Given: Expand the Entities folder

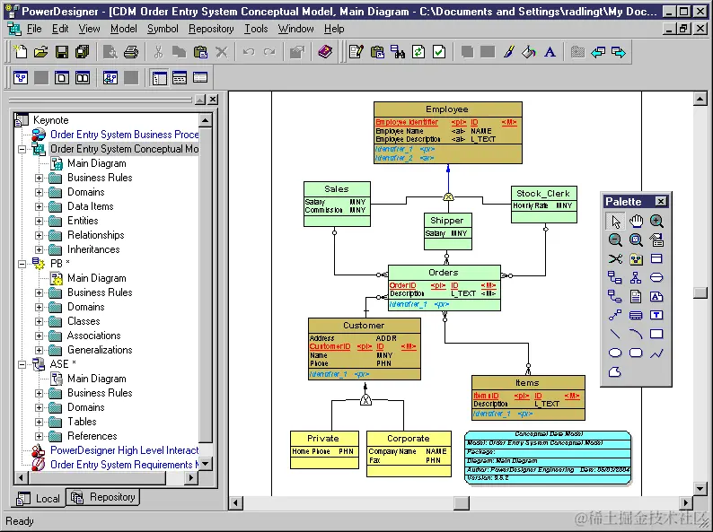Looking at the screenshot, I should point(40,221).
